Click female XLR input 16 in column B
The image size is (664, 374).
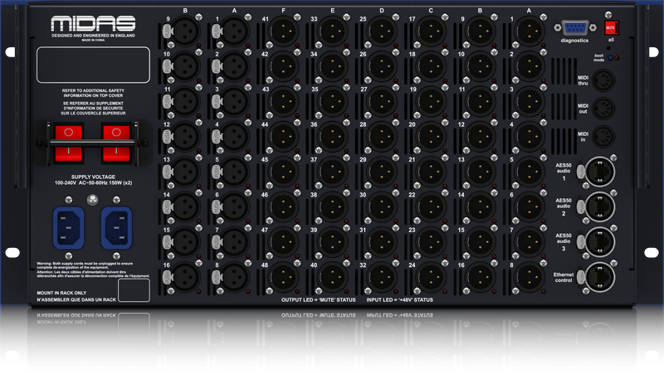pyautogui.click(x=186, y=278)
